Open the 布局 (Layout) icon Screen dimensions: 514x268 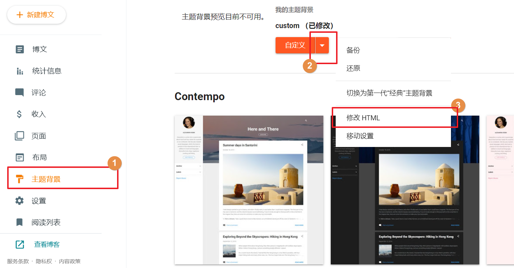pos(19,157)
